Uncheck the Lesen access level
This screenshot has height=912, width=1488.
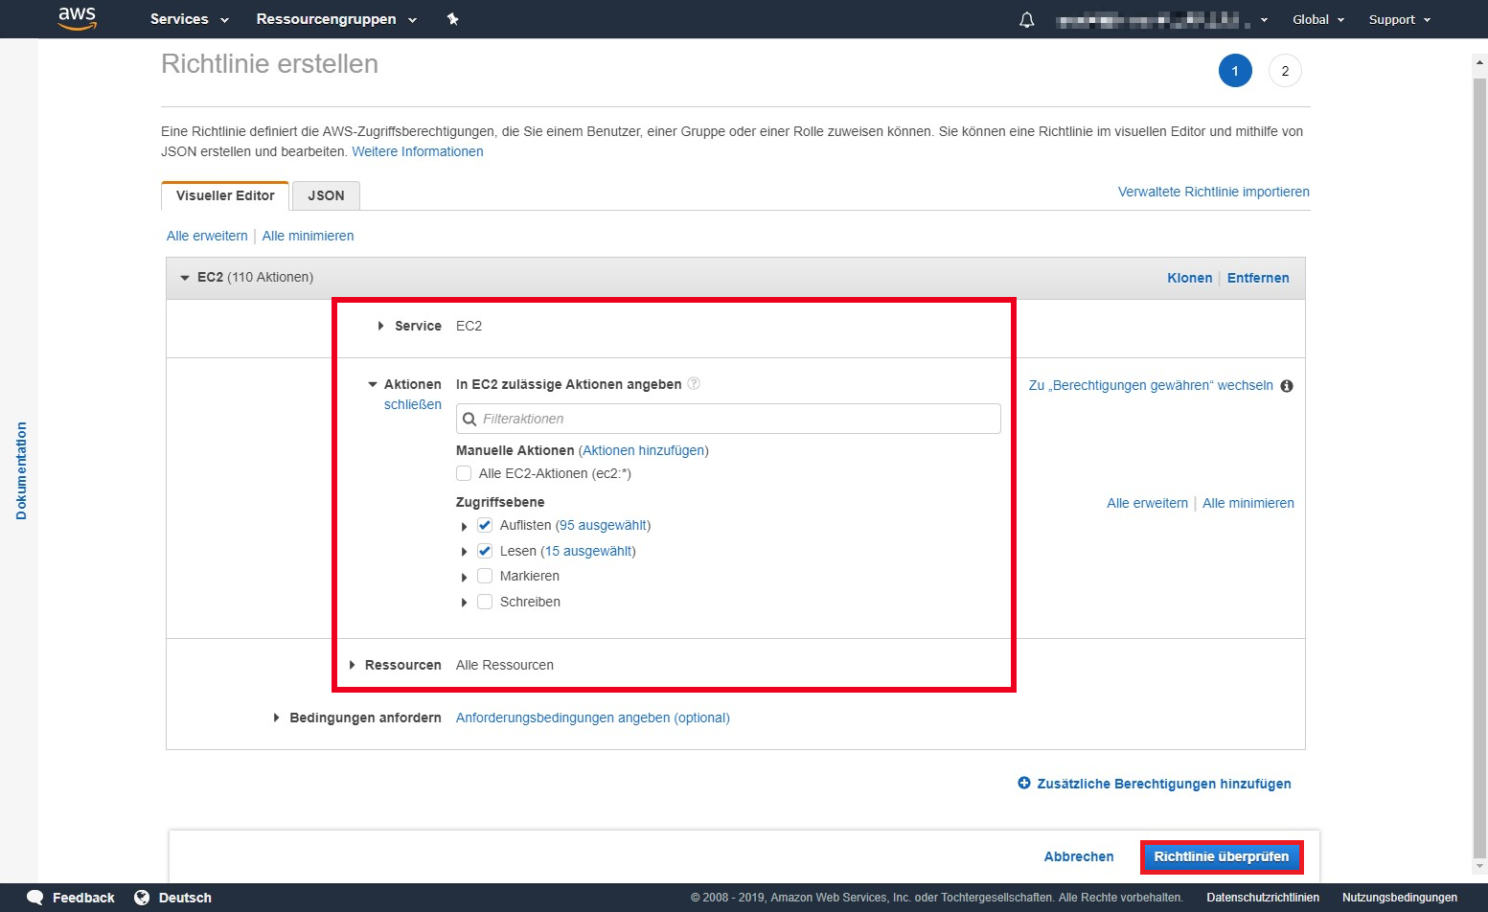pyautogui.click(x=485, y=551)
